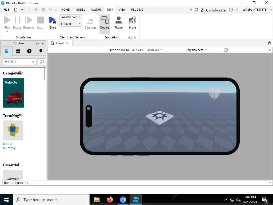Open the Physical Size scaling dropdown
The height and width of the screenshot is (205, 273).
click(196, 50)
